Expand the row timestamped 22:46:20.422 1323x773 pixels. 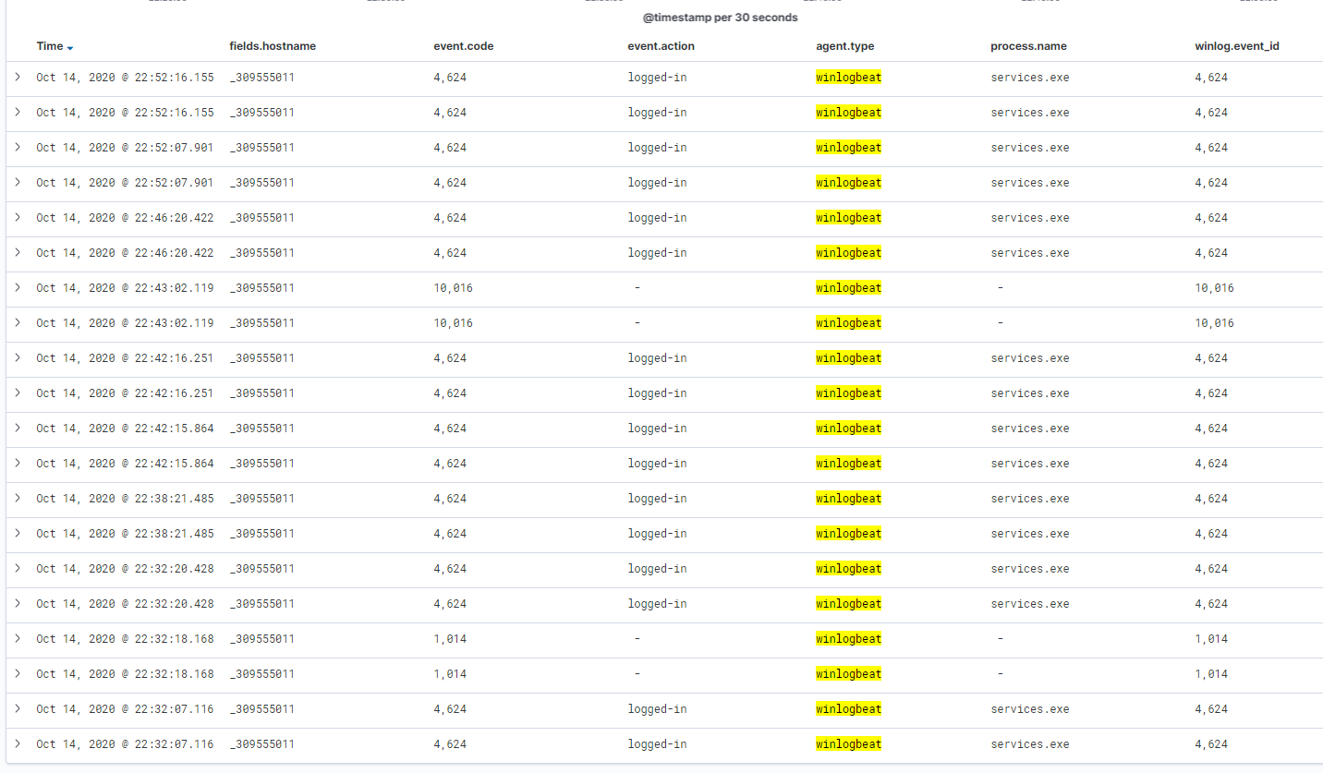17,218
